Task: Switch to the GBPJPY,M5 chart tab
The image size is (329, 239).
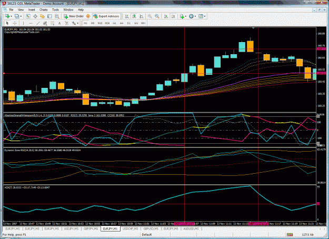Action: coord(91,228)
